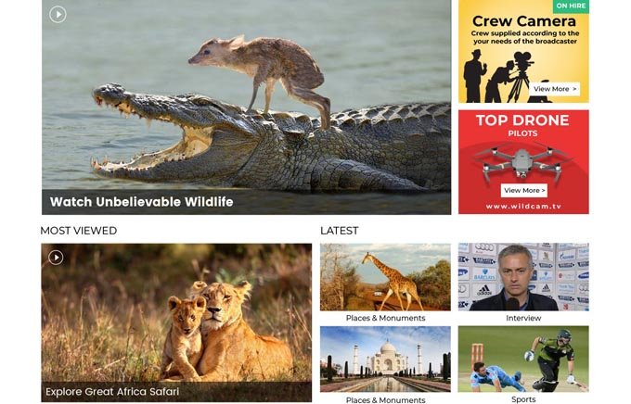Open the Interview video thumbnail
The image size is (631, 404).
[x=523, y=277]
